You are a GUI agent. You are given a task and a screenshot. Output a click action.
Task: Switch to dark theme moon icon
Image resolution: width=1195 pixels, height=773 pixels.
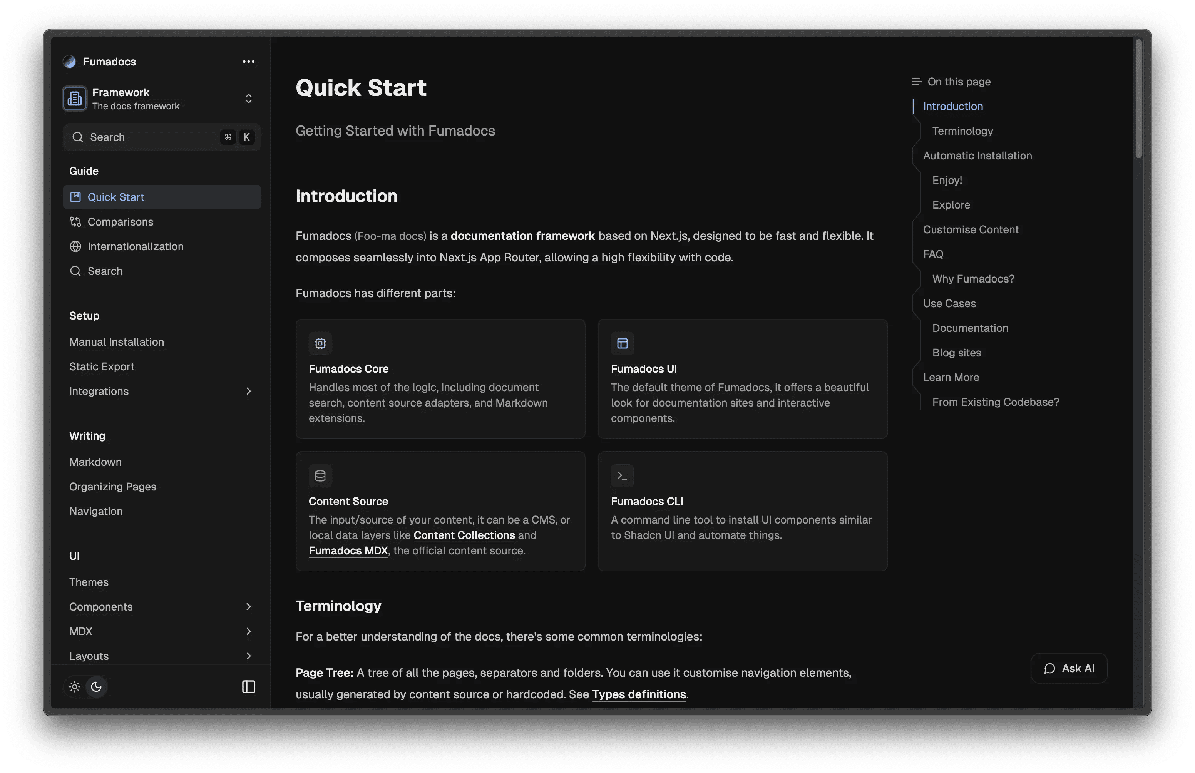coord(96,687)
